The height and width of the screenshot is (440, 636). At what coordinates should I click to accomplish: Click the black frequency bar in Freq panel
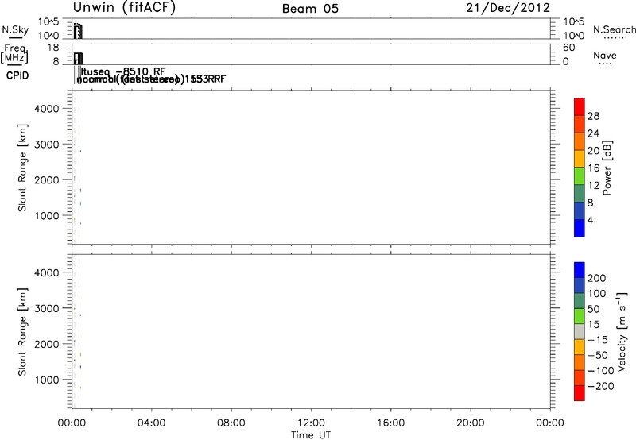click(78, 58)
